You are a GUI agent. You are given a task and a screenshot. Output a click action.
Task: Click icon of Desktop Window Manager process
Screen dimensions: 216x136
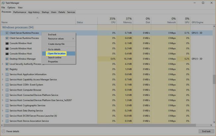pos(7,59)
